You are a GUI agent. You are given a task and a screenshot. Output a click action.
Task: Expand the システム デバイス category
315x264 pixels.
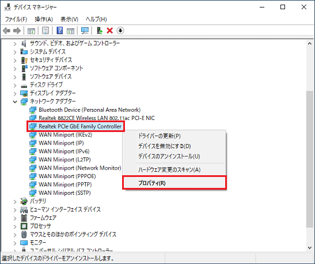(x=15, y=52)
